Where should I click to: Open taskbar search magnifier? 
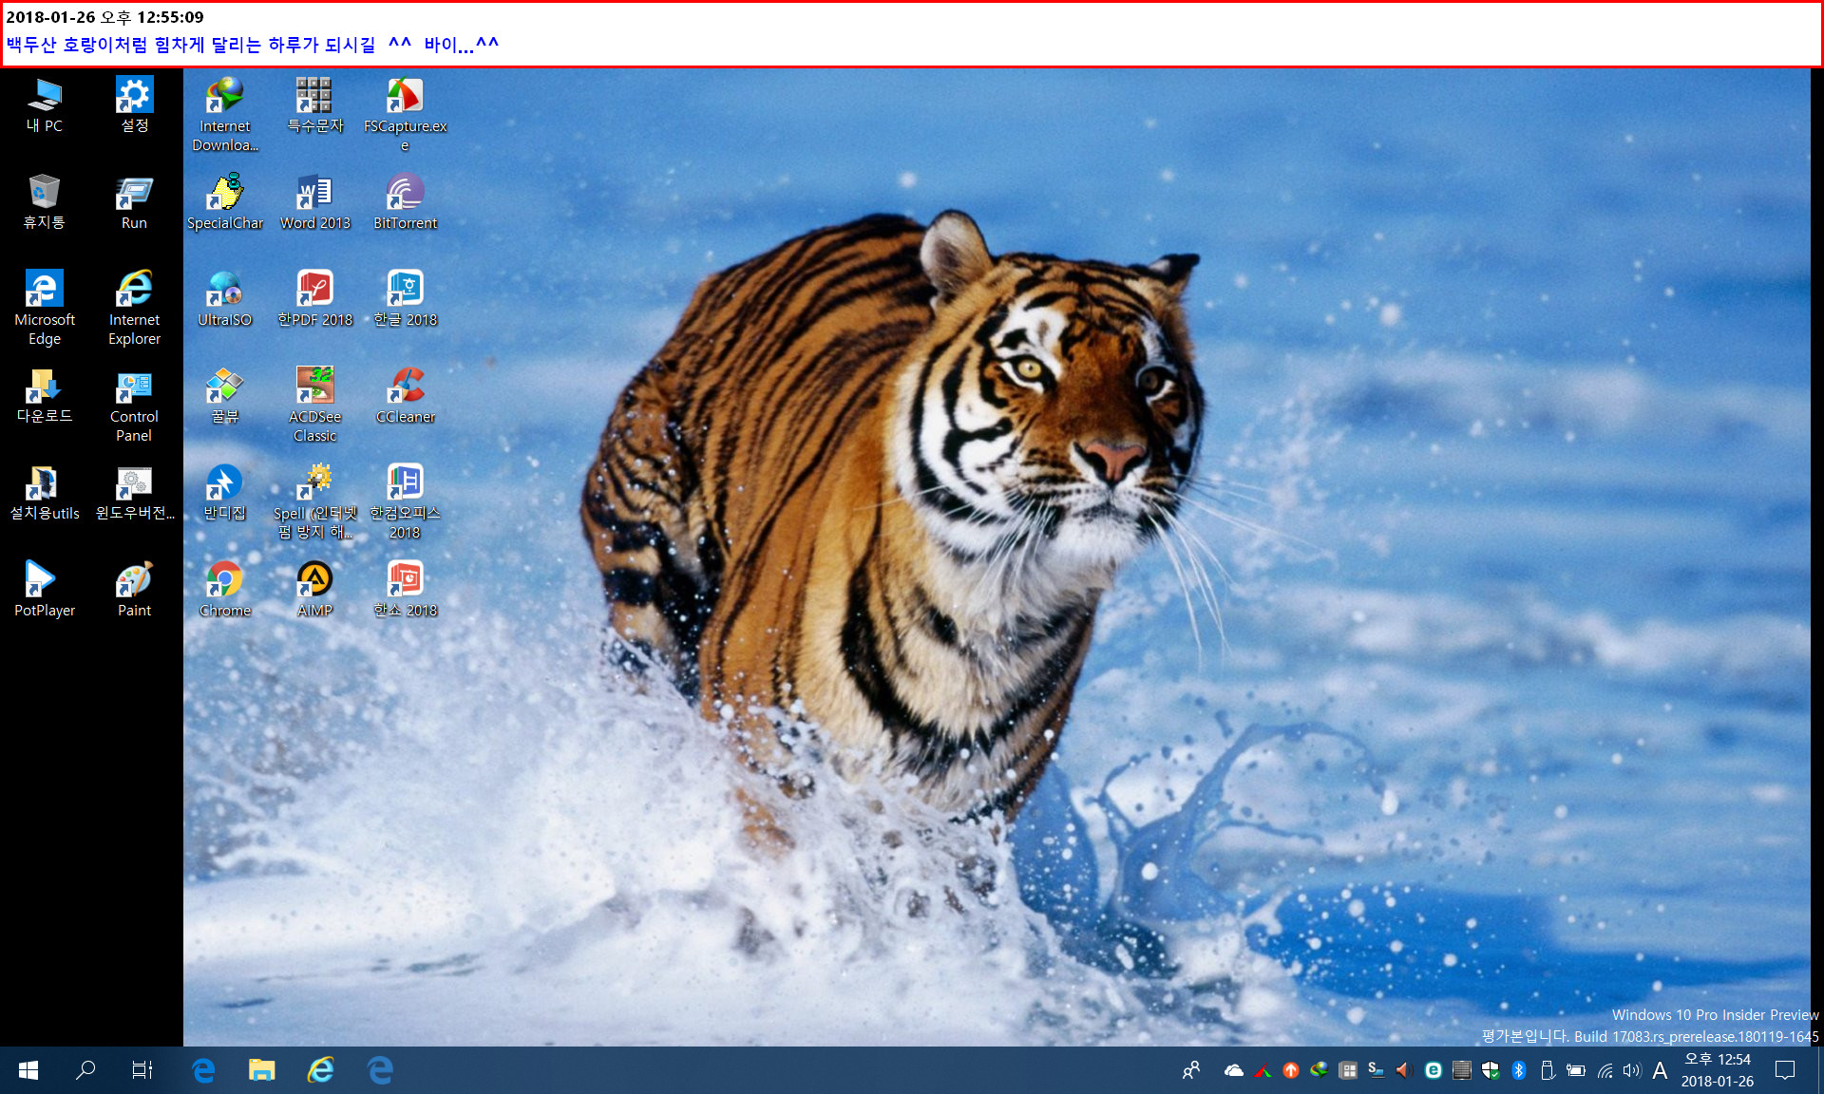coord(85,1070)
